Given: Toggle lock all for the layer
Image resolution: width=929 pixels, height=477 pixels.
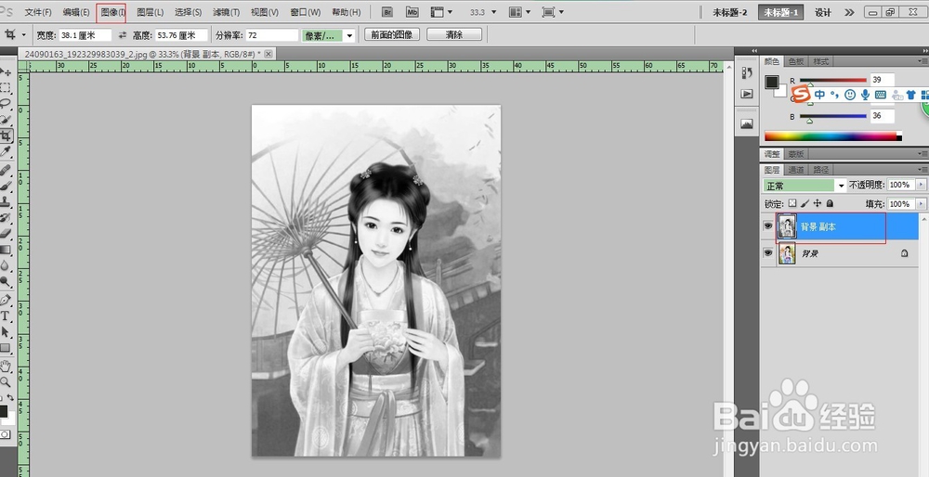Looking at the screenshot, I should pyautogui.click(x=830, y=203).
